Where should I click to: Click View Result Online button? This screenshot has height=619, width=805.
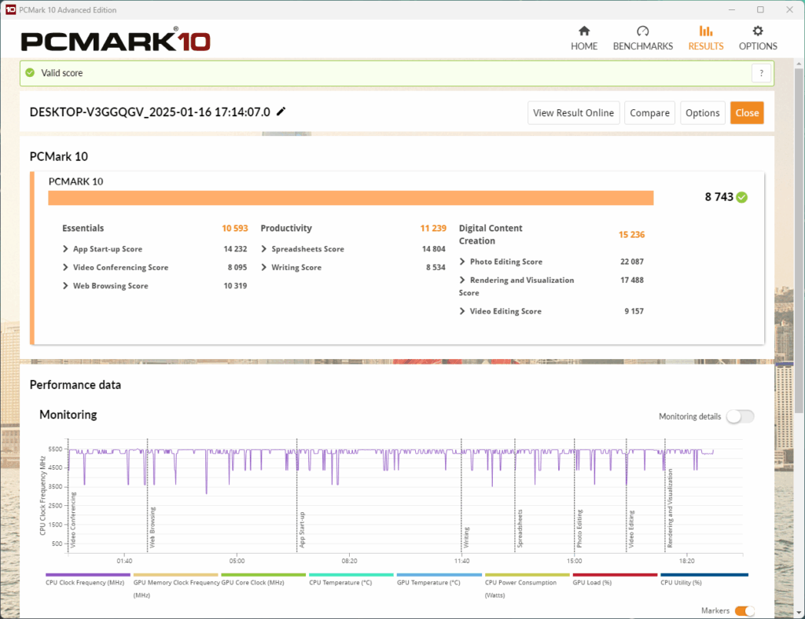[x=573, y=113]
